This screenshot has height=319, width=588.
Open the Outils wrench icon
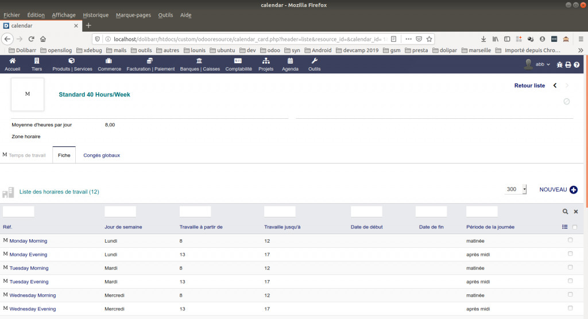(314, 61)
